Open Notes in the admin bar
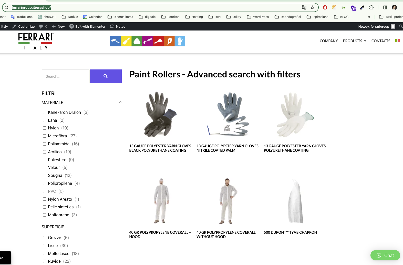The width and height of the screenshot is (403, 265). (118, 26)
